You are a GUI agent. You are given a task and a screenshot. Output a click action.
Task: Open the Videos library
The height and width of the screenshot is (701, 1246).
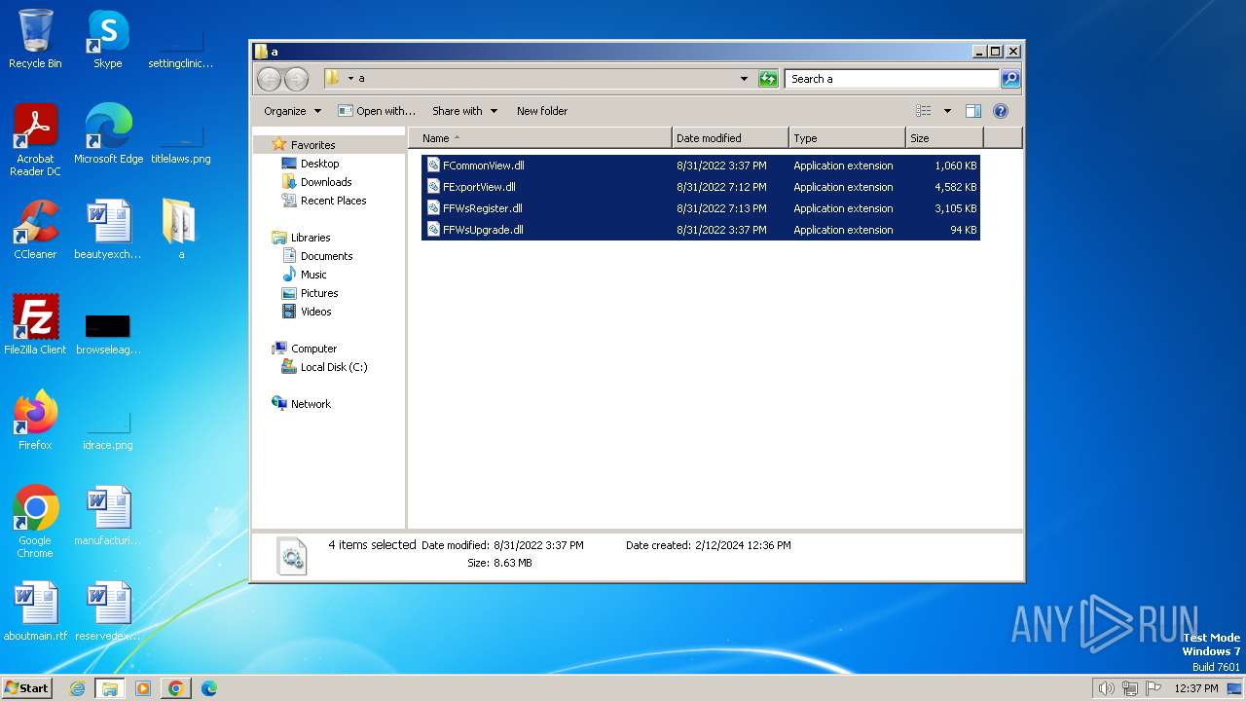click(x=315, y=312)
